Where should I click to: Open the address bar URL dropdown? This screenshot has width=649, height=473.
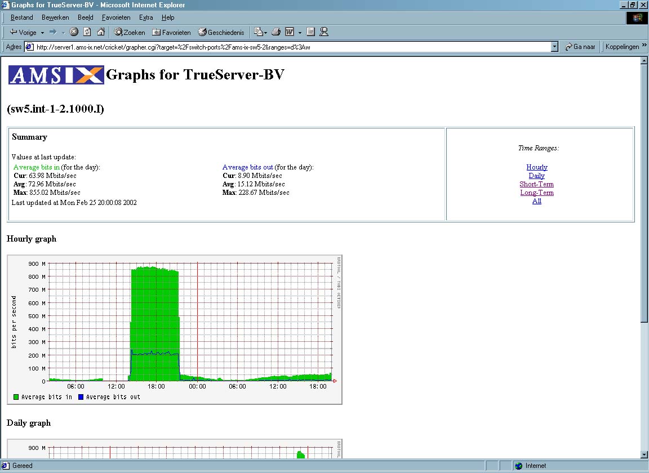pyautogui.click(x=554, y=47)
